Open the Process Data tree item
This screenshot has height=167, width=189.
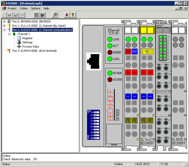[31, 47]
